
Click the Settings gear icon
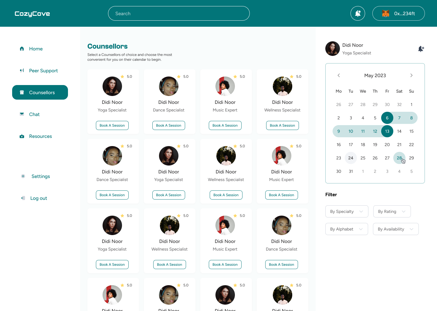coord(23,176)
